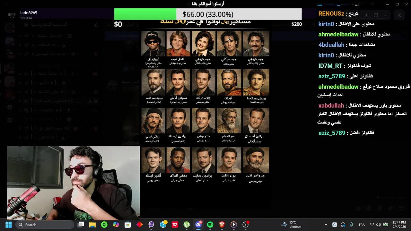Screen dimensions: 411x231
Task: Open Copilot from the taskbar
Action: point(116,225)
